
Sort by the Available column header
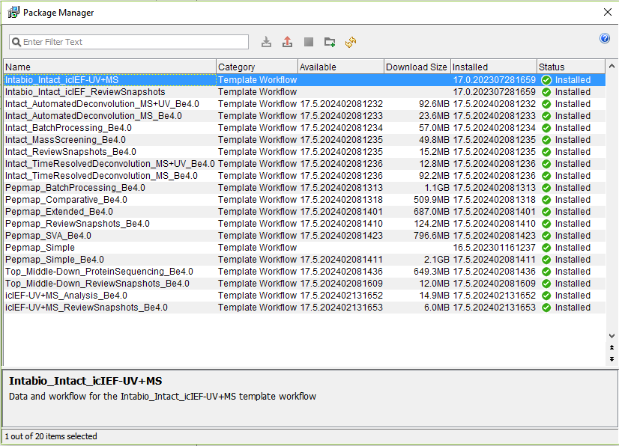341,67
